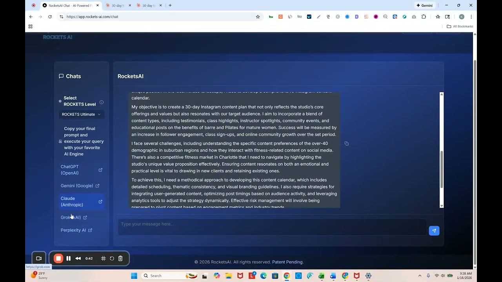502x282 pixels.
Task: Open the All Bookmarks folder
Action: click(460, 27)
